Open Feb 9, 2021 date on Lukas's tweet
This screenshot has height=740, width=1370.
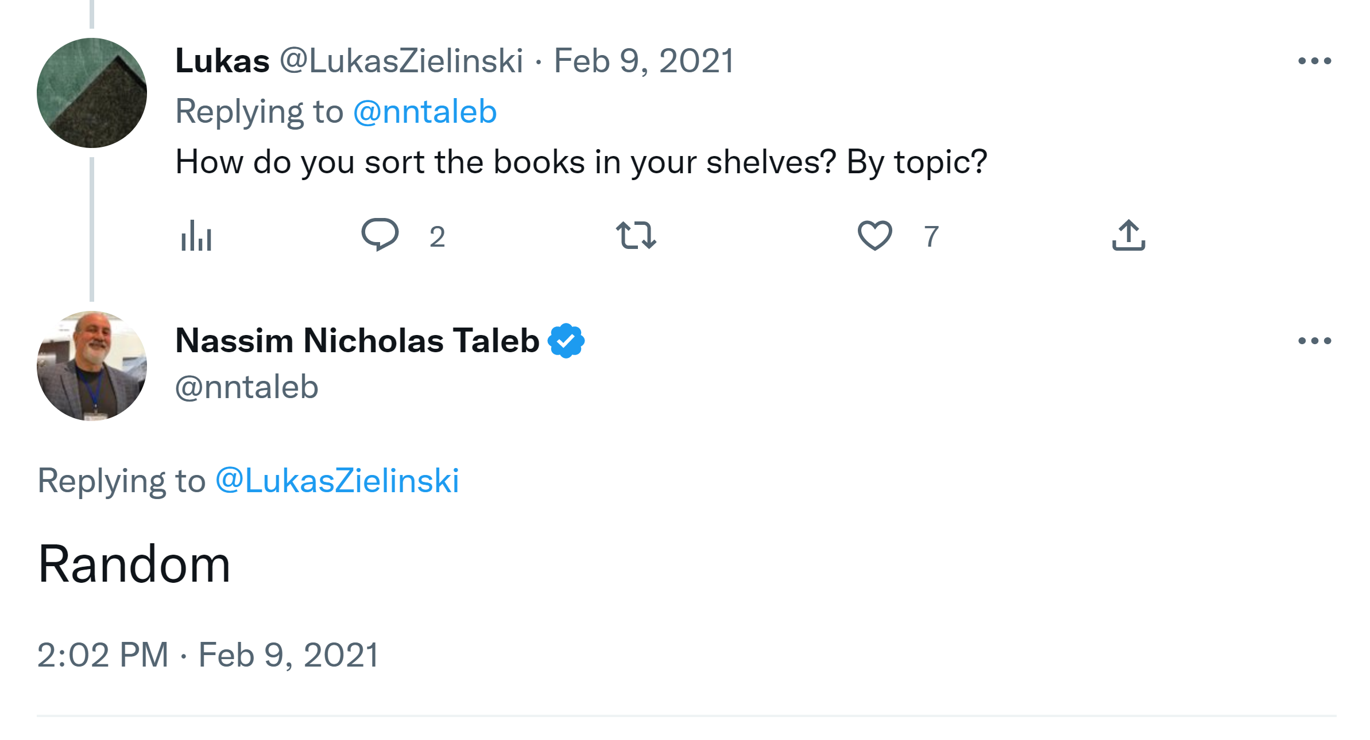click(x=644, y=61)
